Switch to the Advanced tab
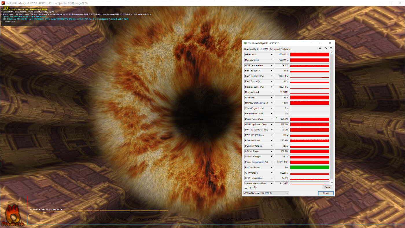Viewport: 405px width, 228px height. tap(275, 49)
